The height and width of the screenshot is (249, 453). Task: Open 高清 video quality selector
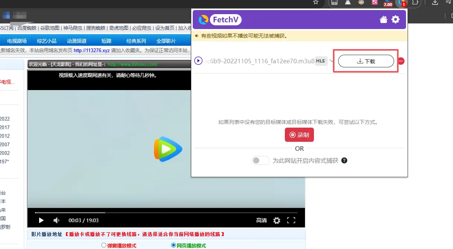coord(261,220)
